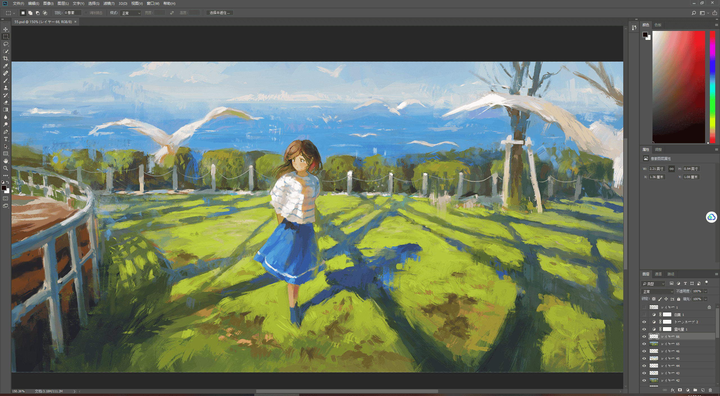Swap foreground and background colors in the toolbar
The height and width of the screenshot is (396, 720).
click(x=8, y=182)
